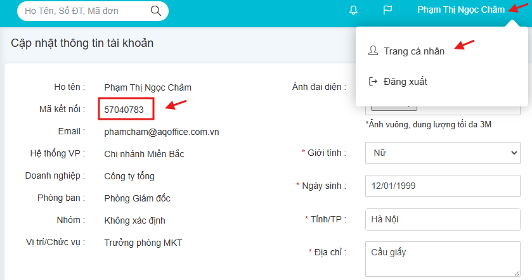Screen dimensions: 532x280
Task: Choose Đăng xuất from the user menu
Action: coord(406,82)
